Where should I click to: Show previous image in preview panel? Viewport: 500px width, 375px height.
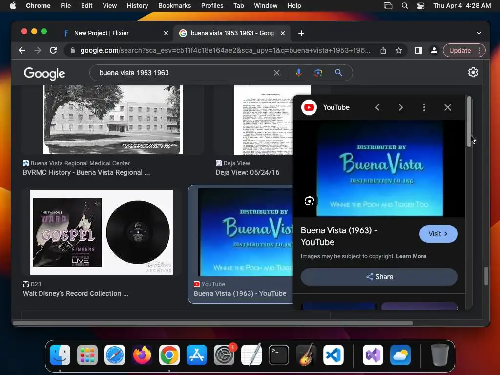click(x=377, y=108)
